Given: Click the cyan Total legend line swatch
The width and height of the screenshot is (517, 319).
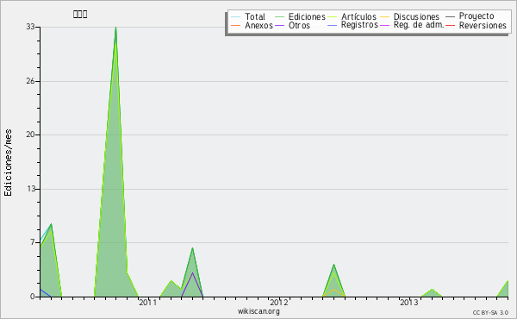Looking at the screenshot, I should 235,16.
